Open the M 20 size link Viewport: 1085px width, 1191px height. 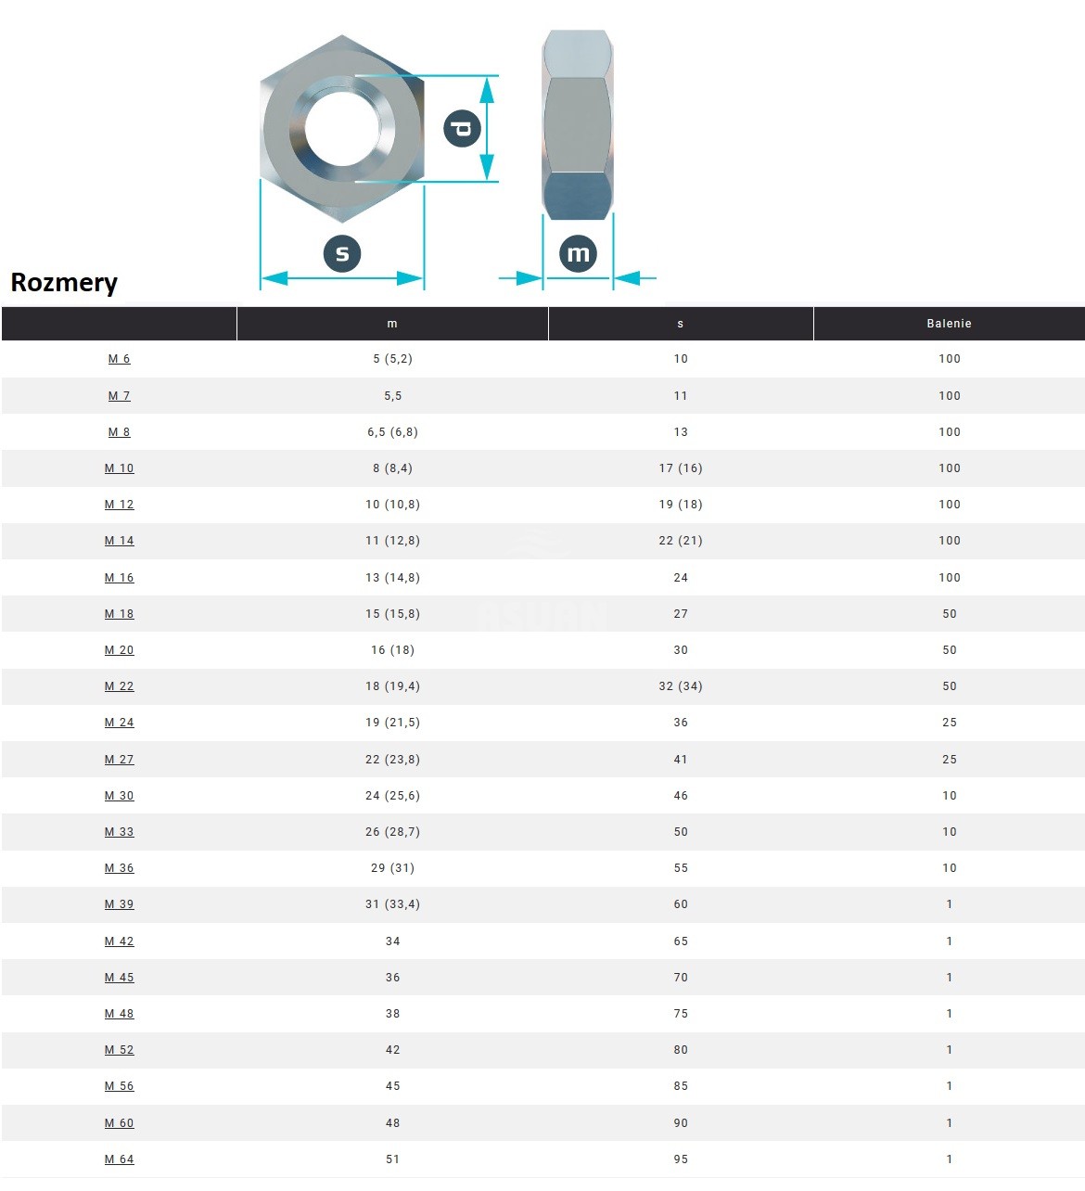click(119, 650)
